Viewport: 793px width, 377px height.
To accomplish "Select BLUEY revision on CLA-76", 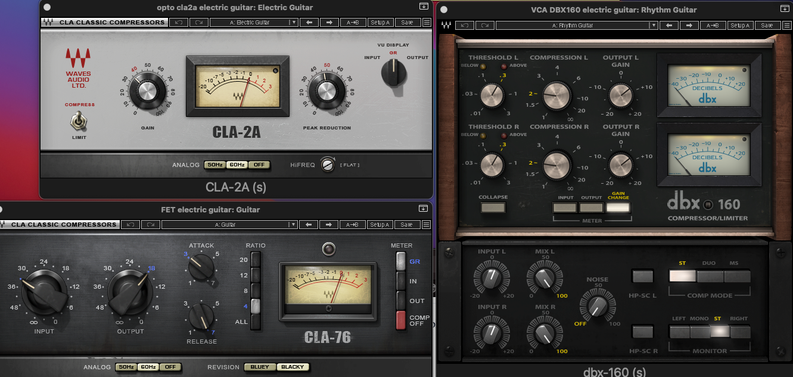I will tap(260, 367).
